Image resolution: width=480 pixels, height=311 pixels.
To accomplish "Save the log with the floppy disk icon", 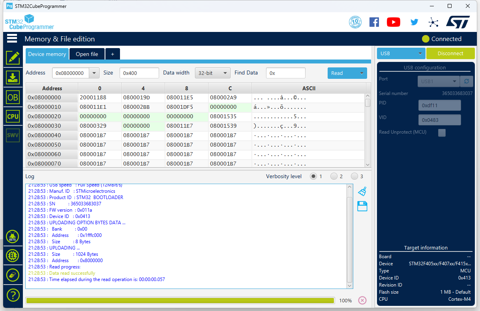I will (x=362, y=206).
